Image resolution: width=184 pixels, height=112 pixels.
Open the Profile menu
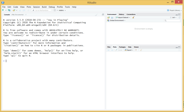[60, 7]
